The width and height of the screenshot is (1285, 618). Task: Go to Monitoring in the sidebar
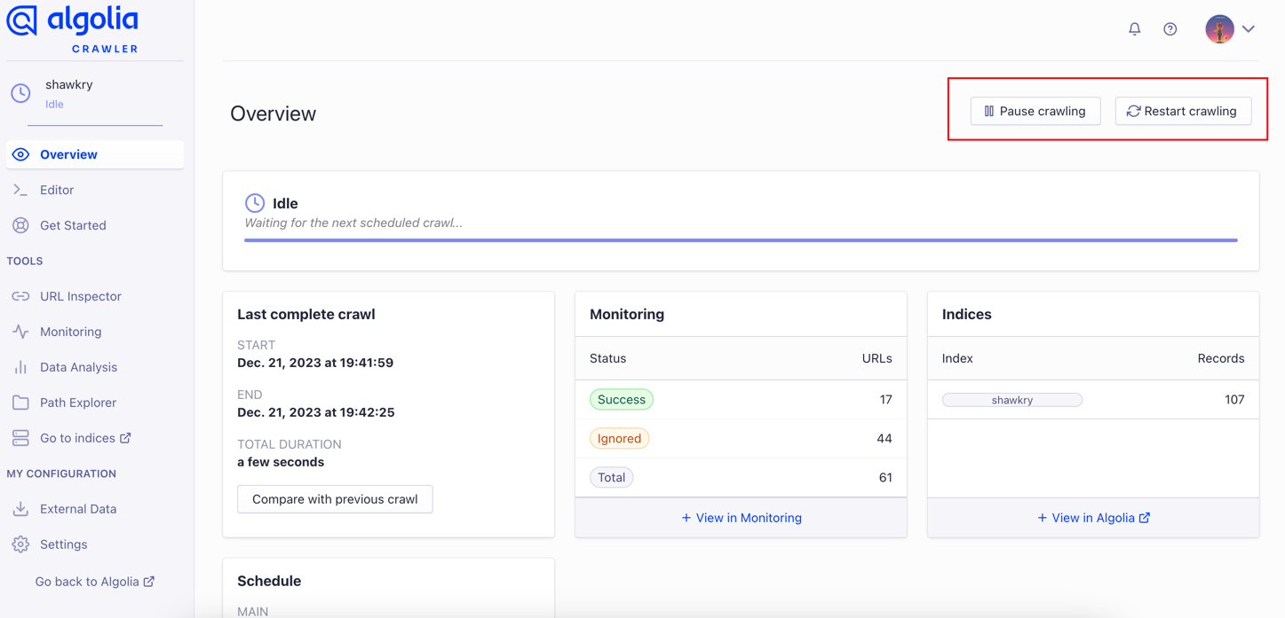[x=70, y=332]
